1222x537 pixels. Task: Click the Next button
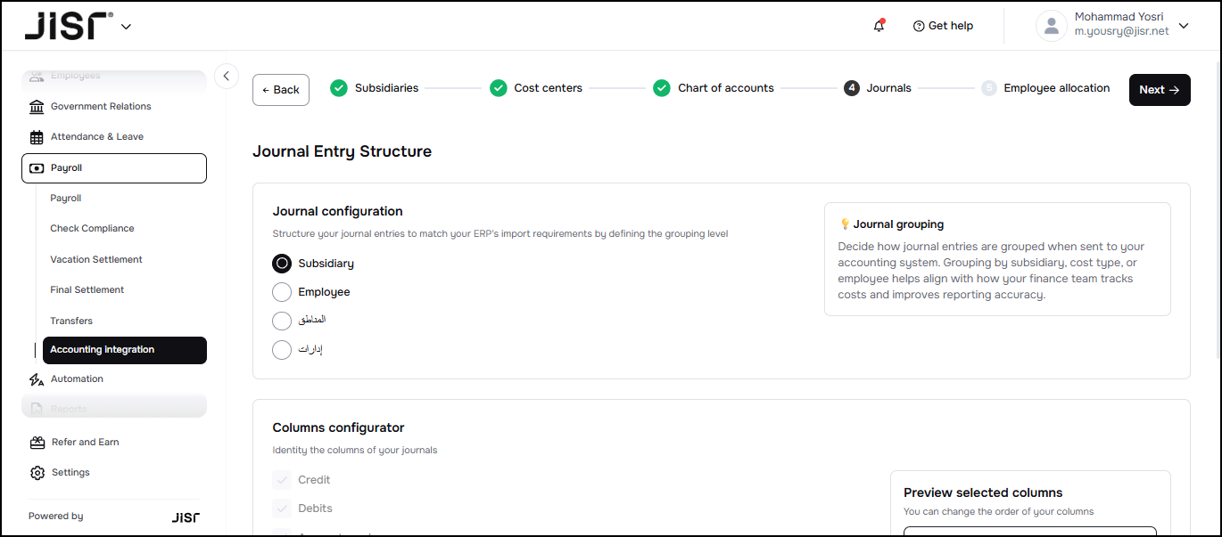click(x=1159, y=90)
